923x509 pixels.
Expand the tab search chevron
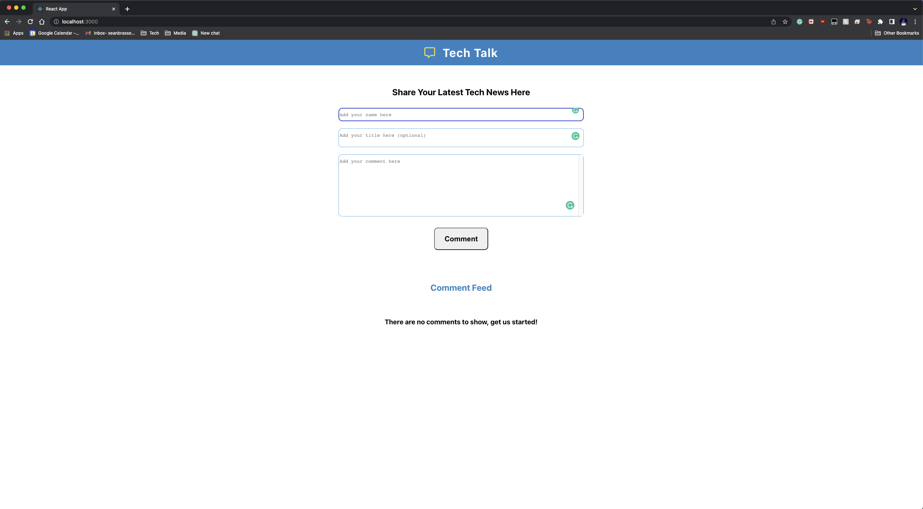[915, 9]
